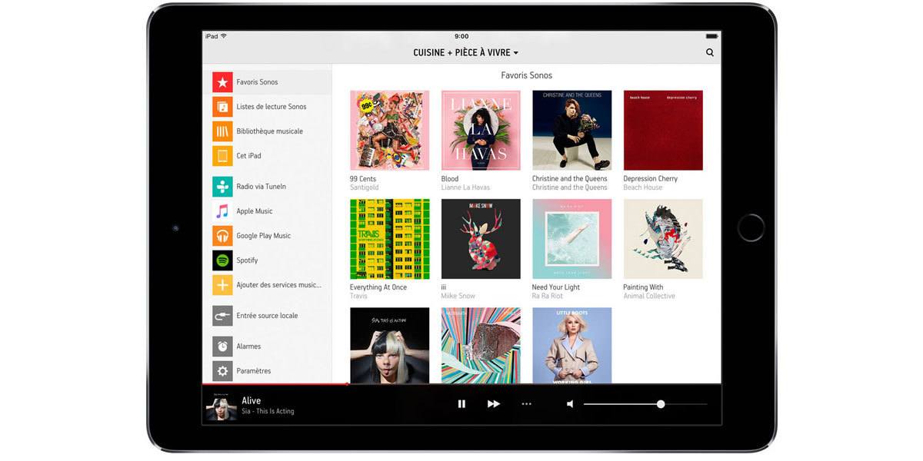
Task: Tap the 9:00 clock in status bar
Action: [461, 36]
